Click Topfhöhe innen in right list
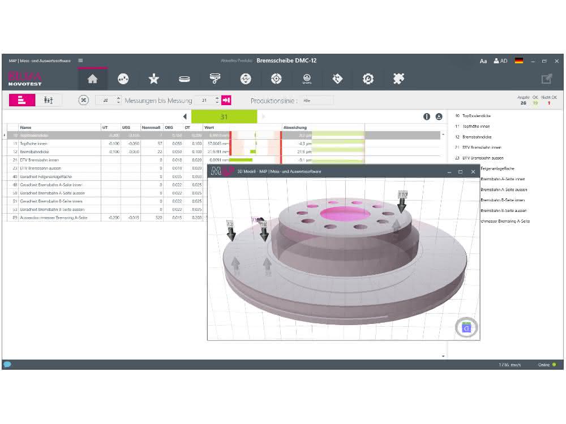Screen dimensions: 566x424 [476, 126]
